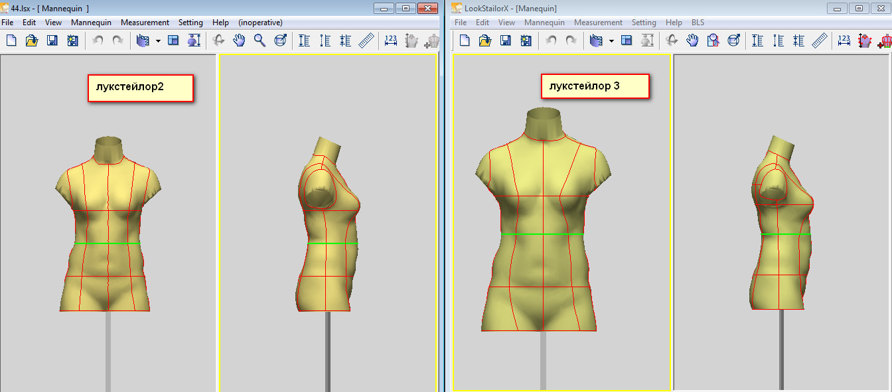Click view mode cube icon in 44.lsx window
892x392 pixels.
[142, 40]
